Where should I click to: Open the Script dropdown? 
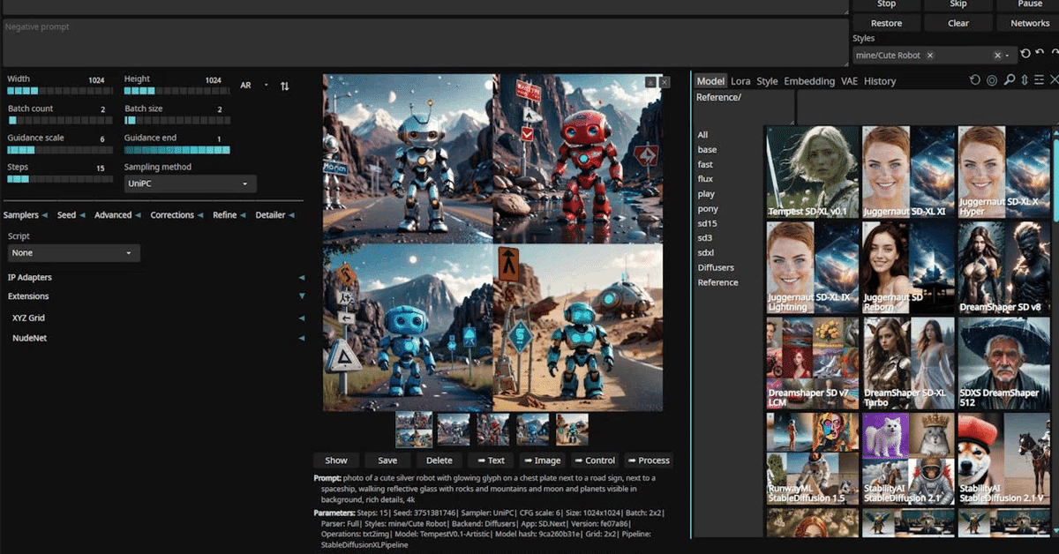tap(73, 253)
